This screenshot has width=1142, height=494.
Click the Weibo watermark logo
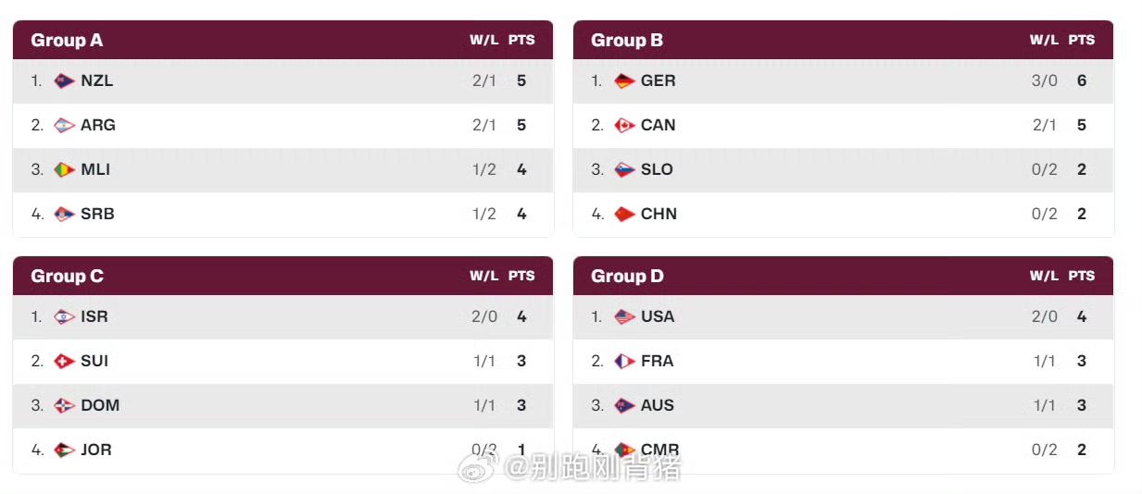pos(478,465)
